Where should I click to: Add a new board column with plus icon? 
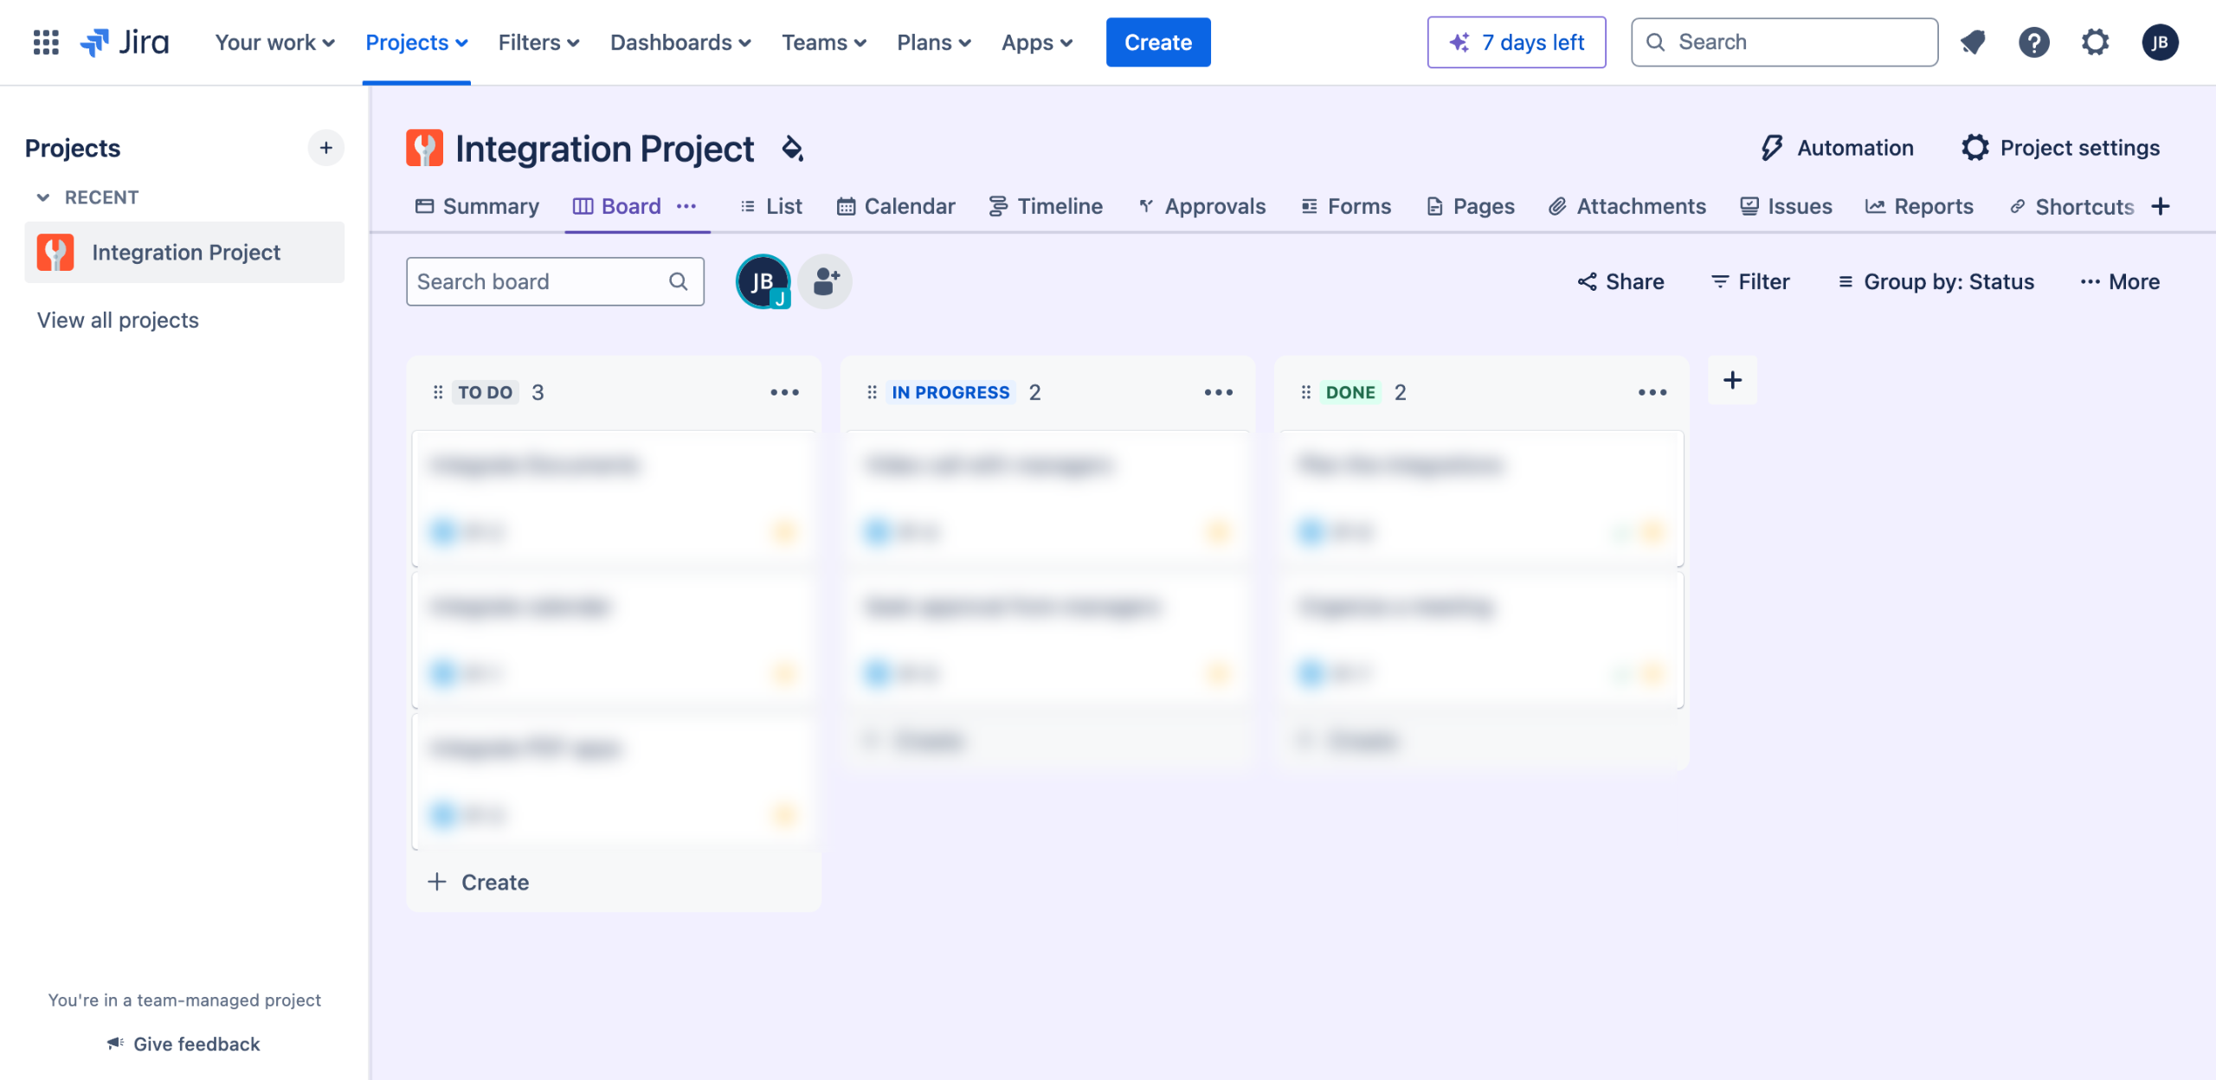tap(1732, 380)
